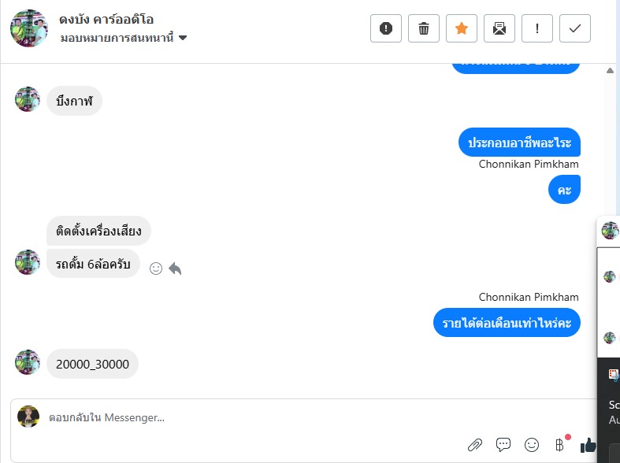Click the 20000_30000 message bubble
Image resolution: width=620 pixels, height=463 pixels.
(x=92, y=364)
